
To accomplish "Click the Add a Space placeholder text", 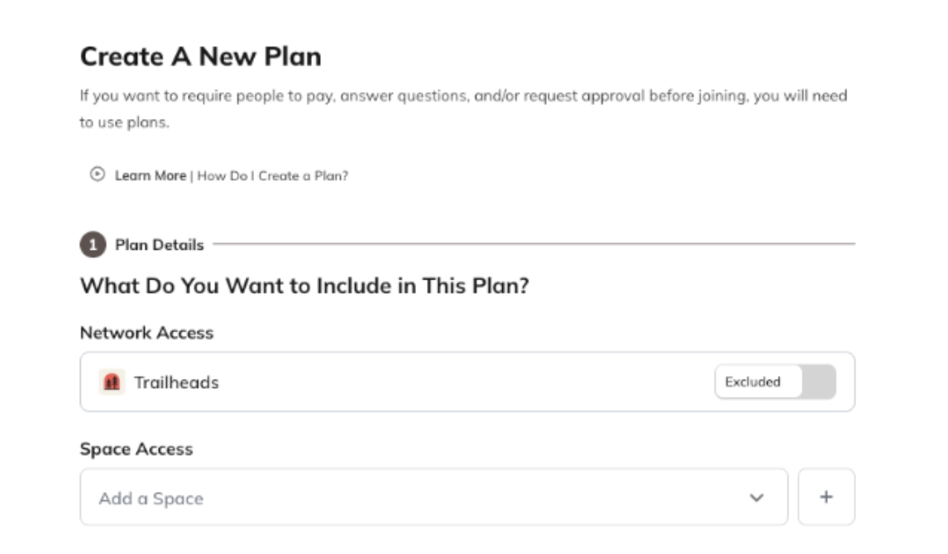I will (x=151, y=499).
